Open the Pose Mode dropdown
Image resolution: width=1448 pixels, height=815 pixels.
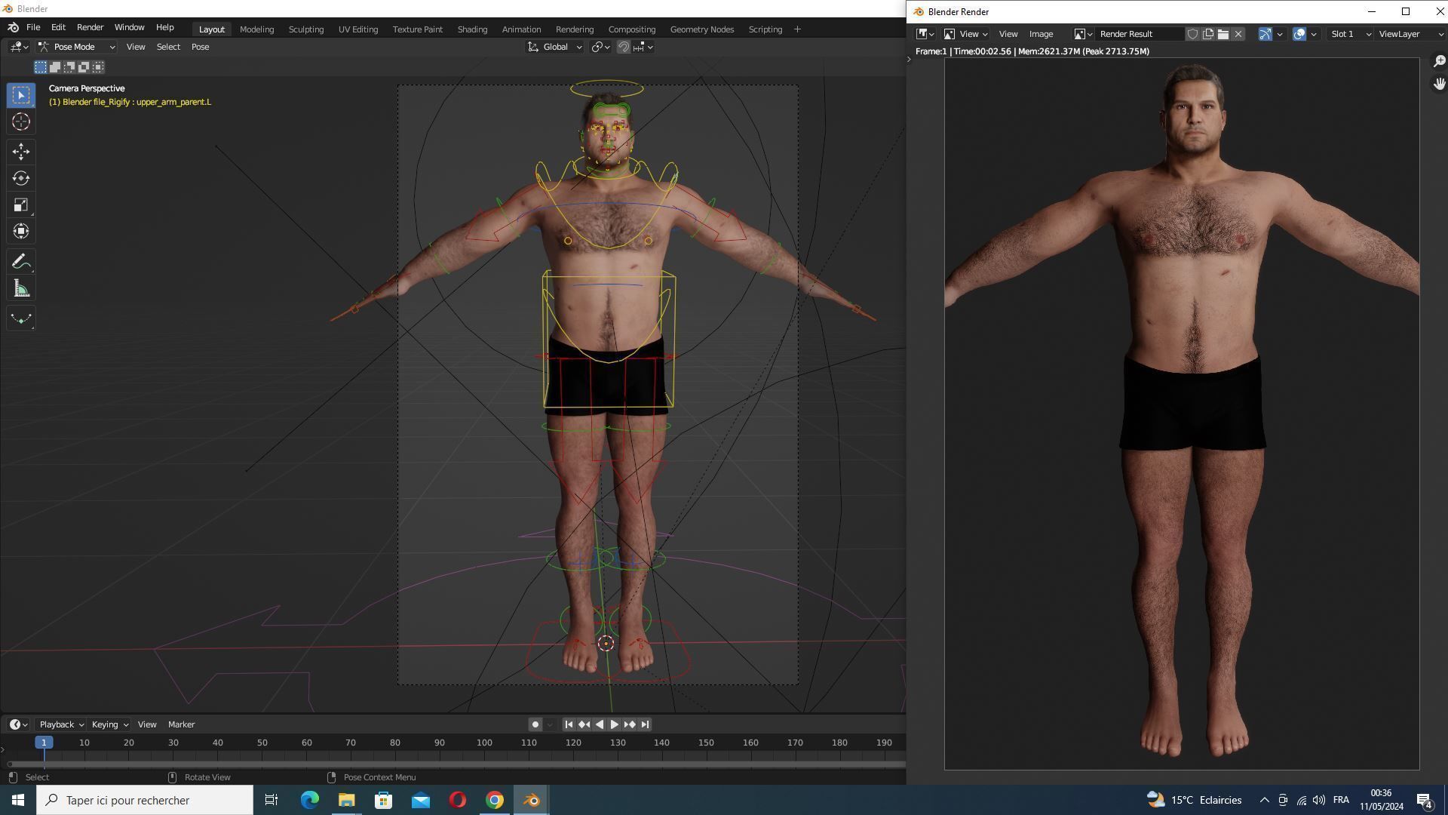pyautogui.click(x=77, y=47)
